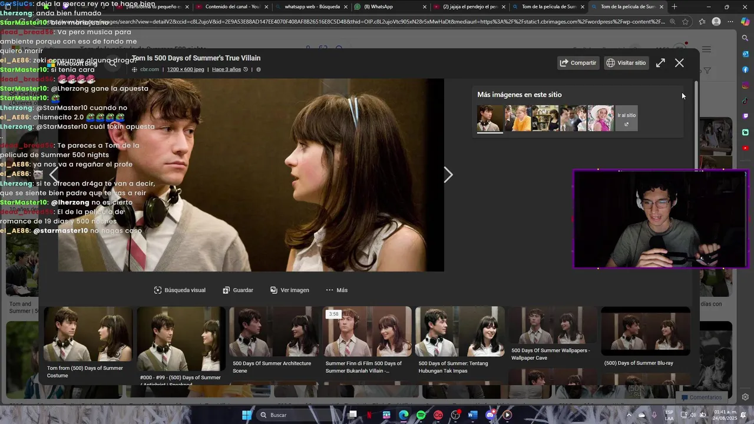Close the WhatsApp tab
Screen dimensions: 754x424
[x=425, y=7]
